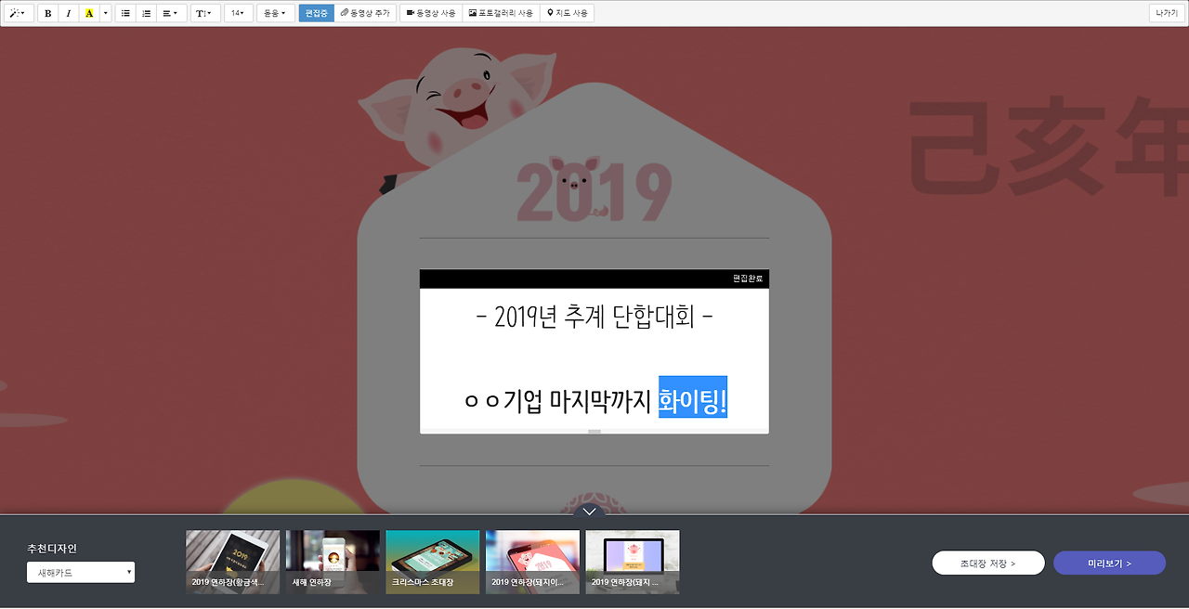Click the 나가기 exit button
The image size is (1189, 609).
(1165, 13)
